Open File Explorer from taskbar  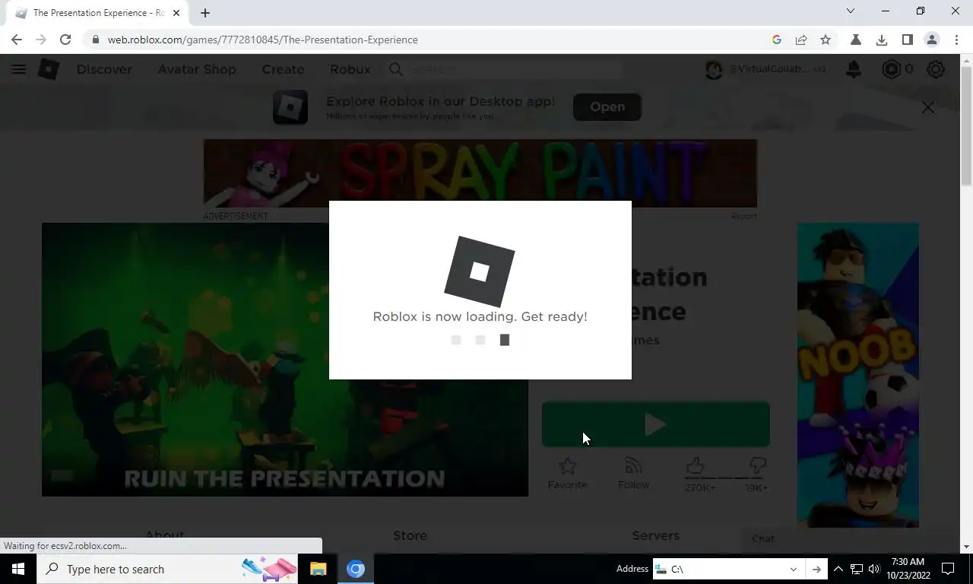coord(318,569)
